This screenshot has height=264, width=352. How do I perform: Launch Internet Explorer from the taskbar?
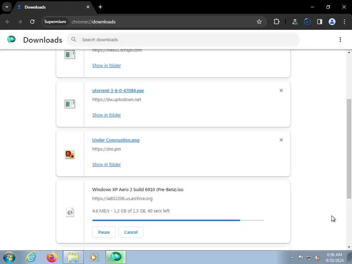point(31,257)
